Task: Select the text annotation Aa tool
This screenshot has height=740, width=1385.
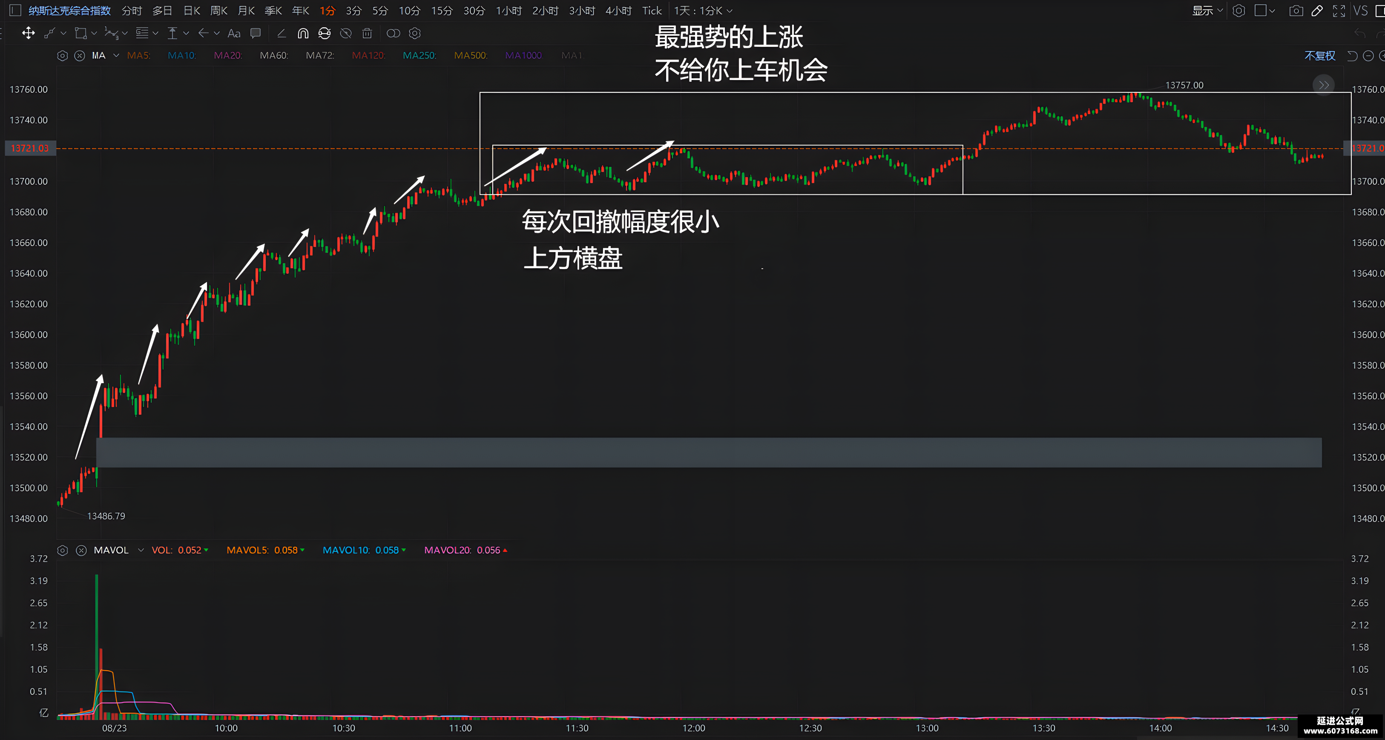Action: (234, 33)
